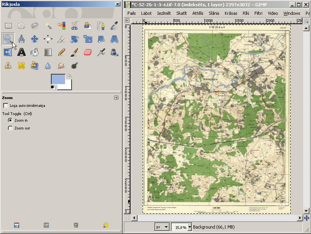Viewport: 311px width, 234px height.
Task: Reset to default black and white colors
Action: (x=53, y=87)
